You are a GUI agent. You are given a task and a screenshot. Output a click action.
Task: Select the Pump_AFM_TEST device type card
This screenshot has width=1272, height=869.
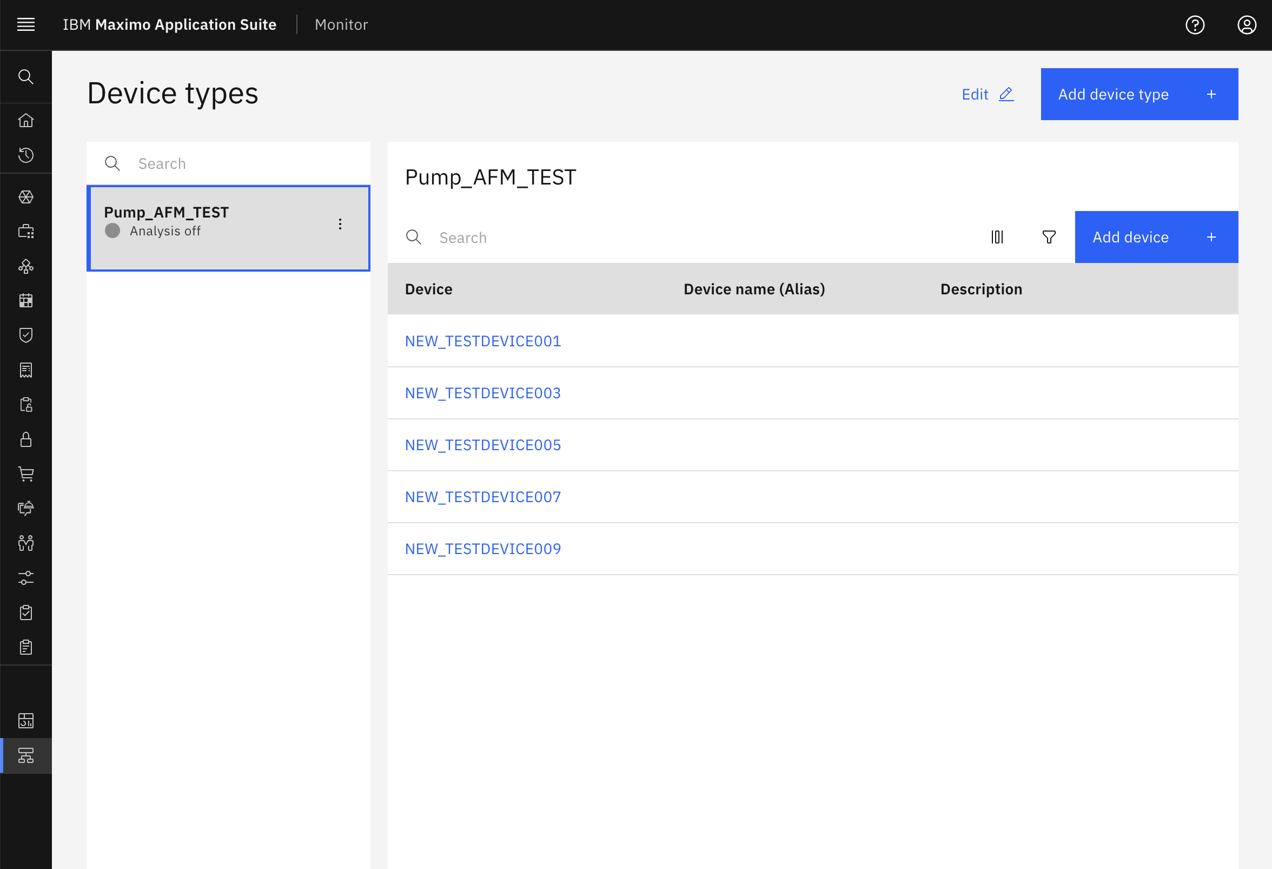tap(228, 228)
